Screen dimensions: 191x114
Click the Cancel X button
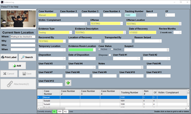click(x=9, y=74)
